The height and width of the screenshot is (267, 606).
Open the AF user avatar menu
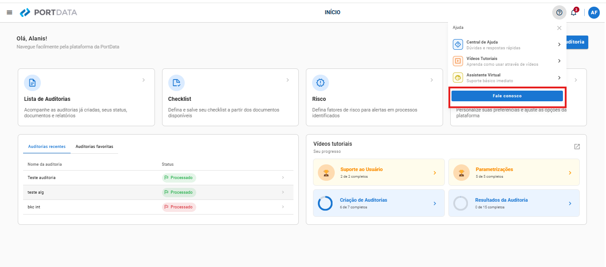(594, 12)
